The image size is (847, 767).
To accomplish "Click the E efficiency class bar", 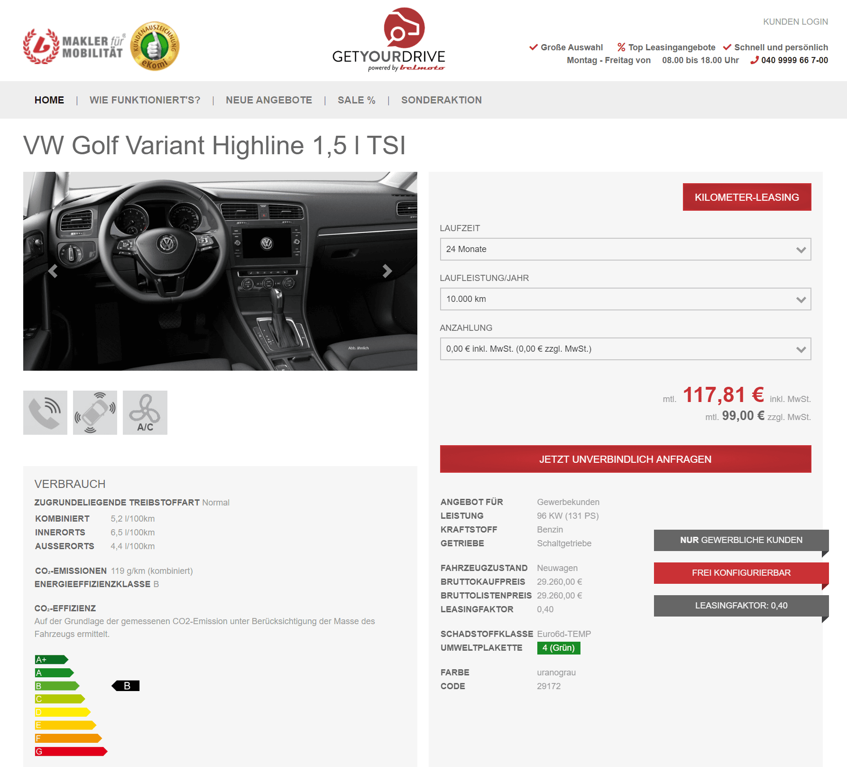I will click(65, 725).
